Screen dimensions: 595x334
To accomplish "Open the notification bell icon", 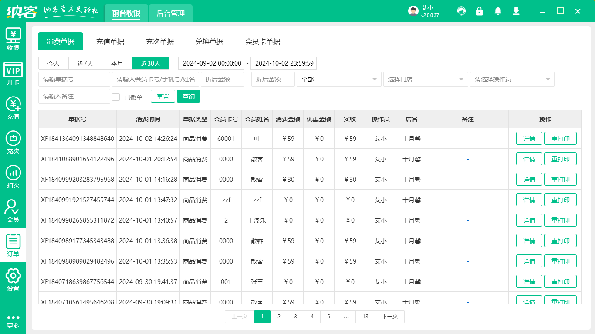I will (498, 11).
